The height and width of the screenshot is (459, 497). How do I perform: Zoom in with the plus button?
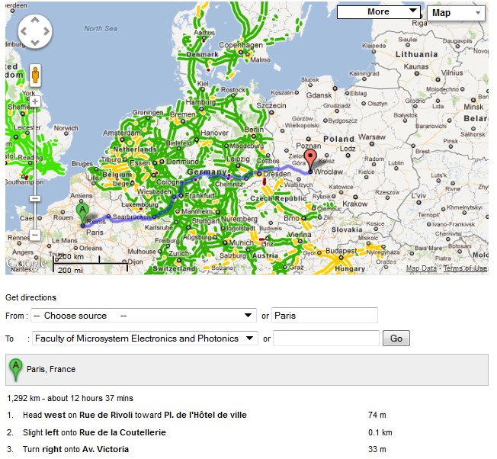click(x=35, y=101)
